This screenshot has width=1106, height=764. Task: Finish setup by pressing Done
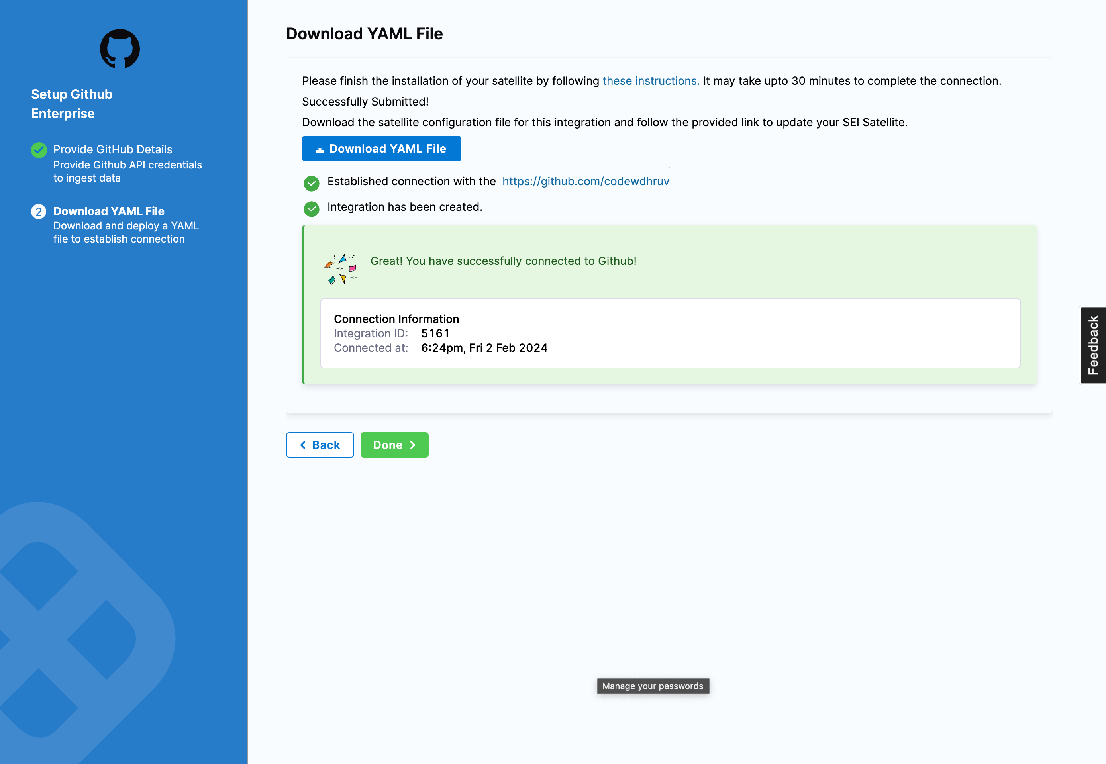[x=394, y=445]
